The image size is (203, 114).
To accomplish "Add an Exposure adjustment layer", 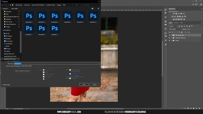I will [x=181, y=14].
